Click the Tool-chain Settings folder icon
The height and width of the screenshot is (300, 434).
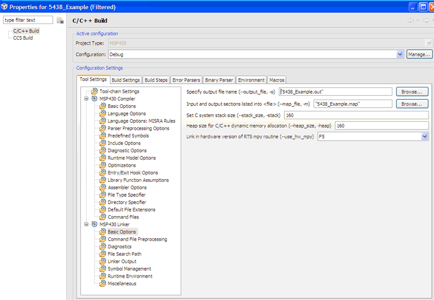95,91
